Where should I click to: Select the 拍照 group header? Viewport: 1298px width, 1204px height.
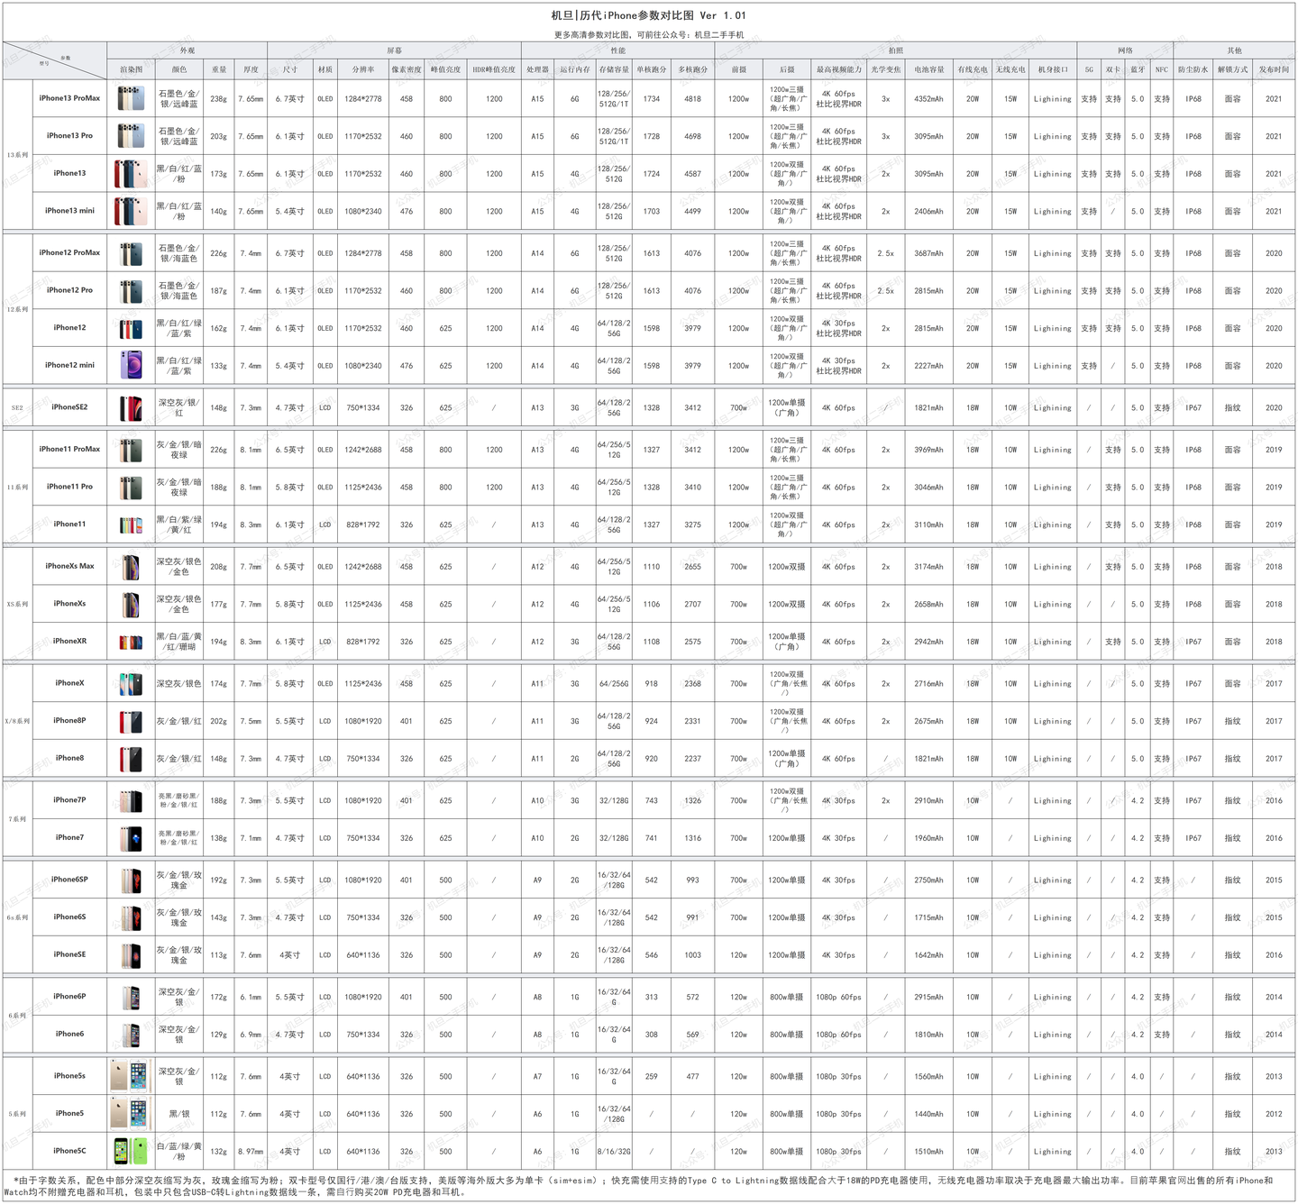pos(895,50)
